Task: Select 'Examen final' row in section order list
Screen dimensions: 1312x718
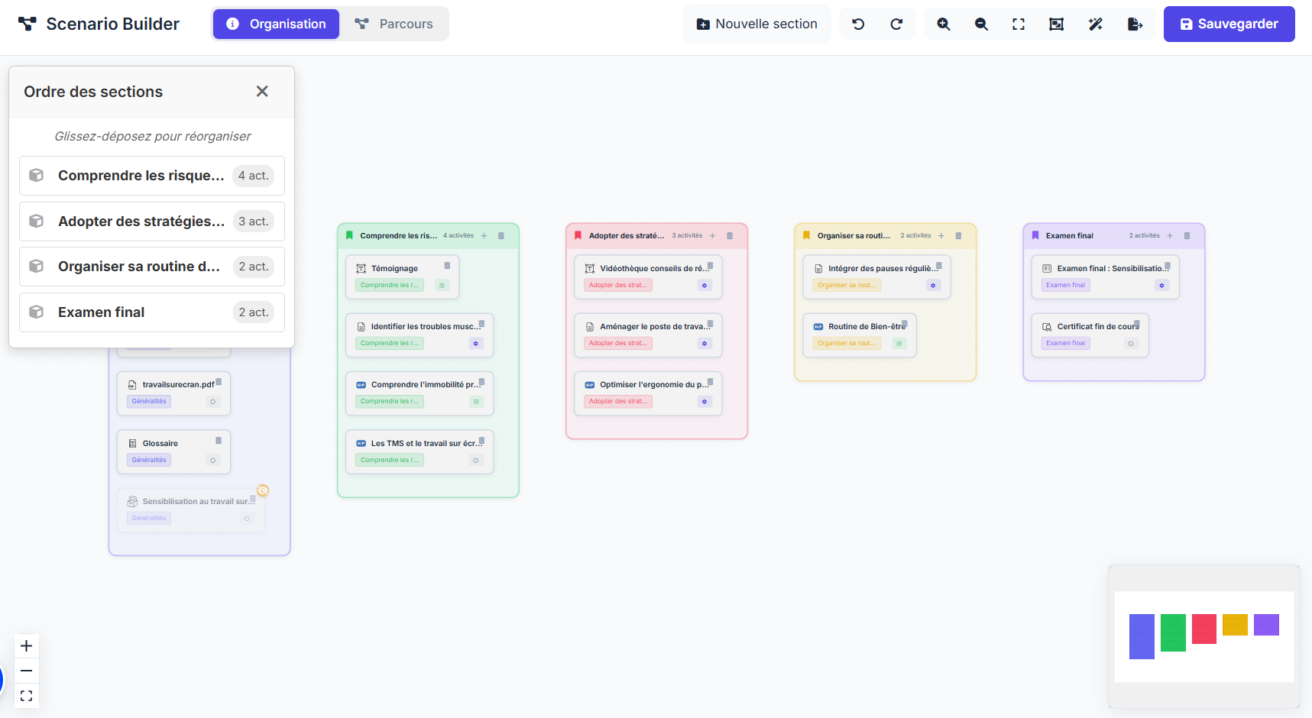Action: (152, 312)
